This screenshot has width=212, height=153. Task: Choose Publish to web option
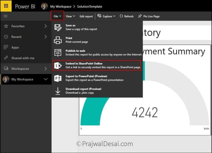[x=97, y=53]
